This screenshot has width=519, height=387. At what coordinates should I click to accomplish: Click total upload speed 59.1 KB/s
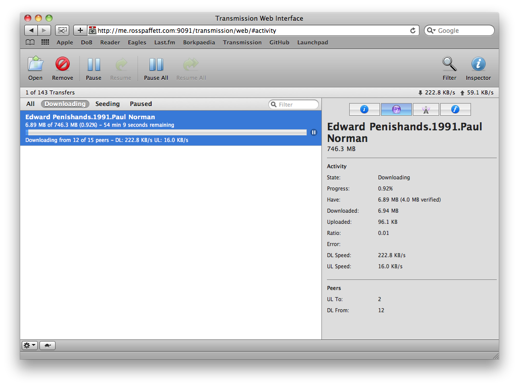pyautogui.click(x=477, y=92)
